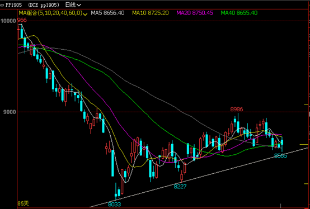Click the DCE pp1905 contract code
The height and width of the screenshot is (209, 310).
tap(44, 4)
